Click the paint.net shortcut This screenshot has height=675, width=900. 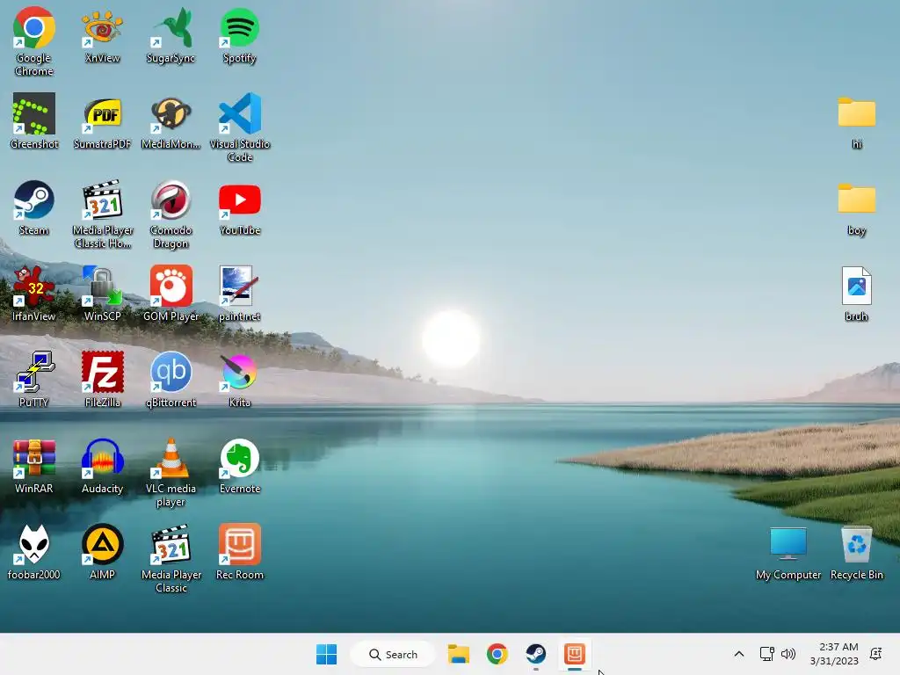239,294
